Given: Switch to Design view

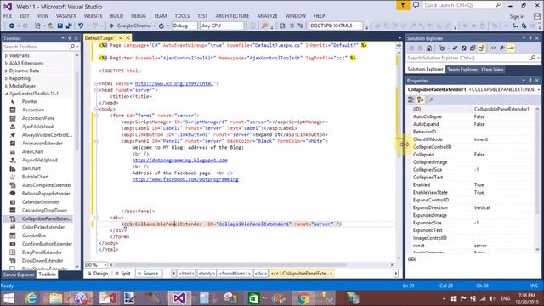Looking at the screenshot, I should coord(98,274).
